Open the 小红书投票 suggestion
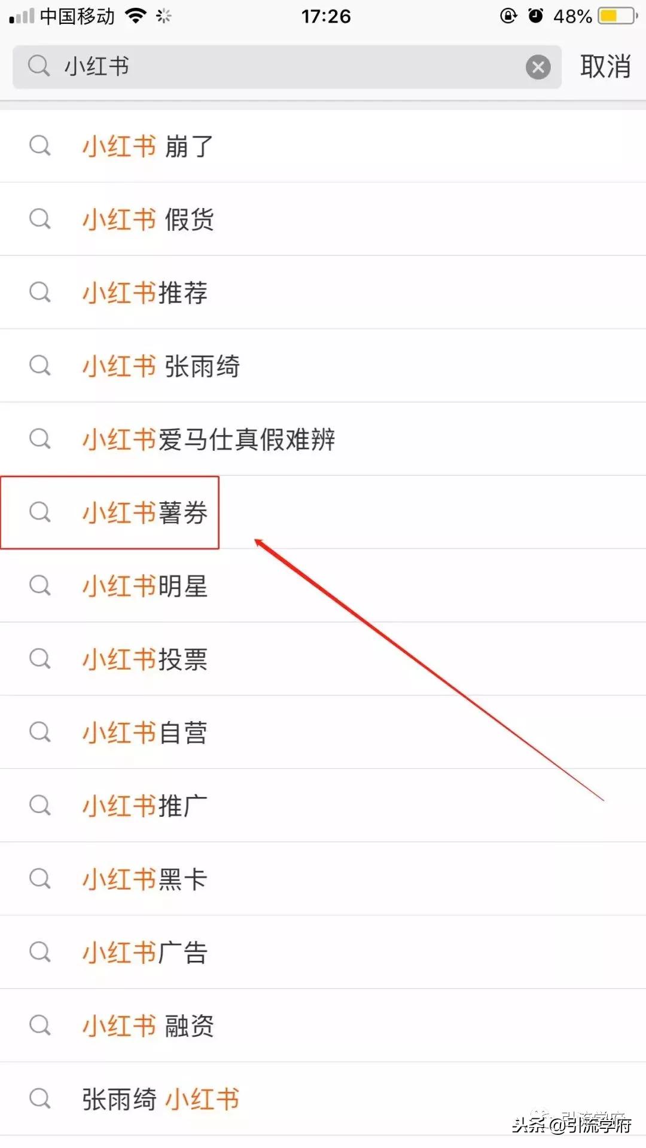The width and height of the screenshot is (646, 1148). click(144, 659)
